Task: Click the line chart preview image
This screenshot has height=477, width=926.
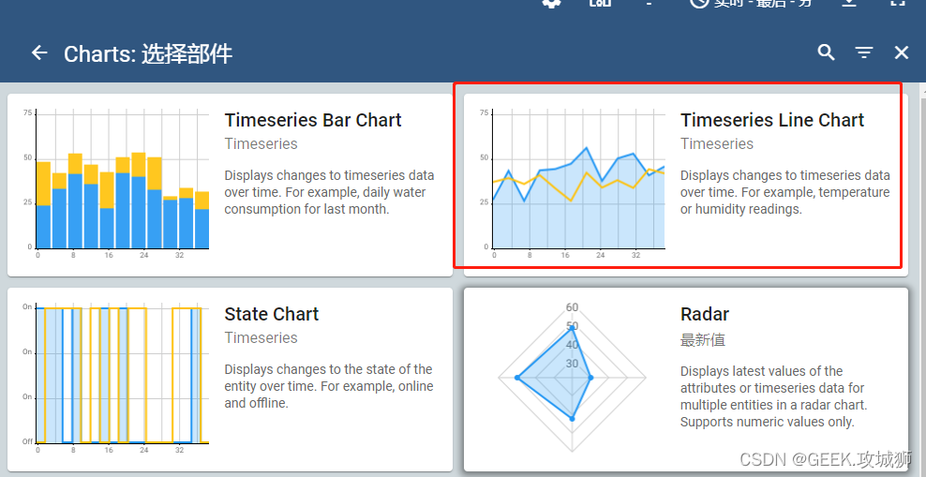Action: coord(572,184)
